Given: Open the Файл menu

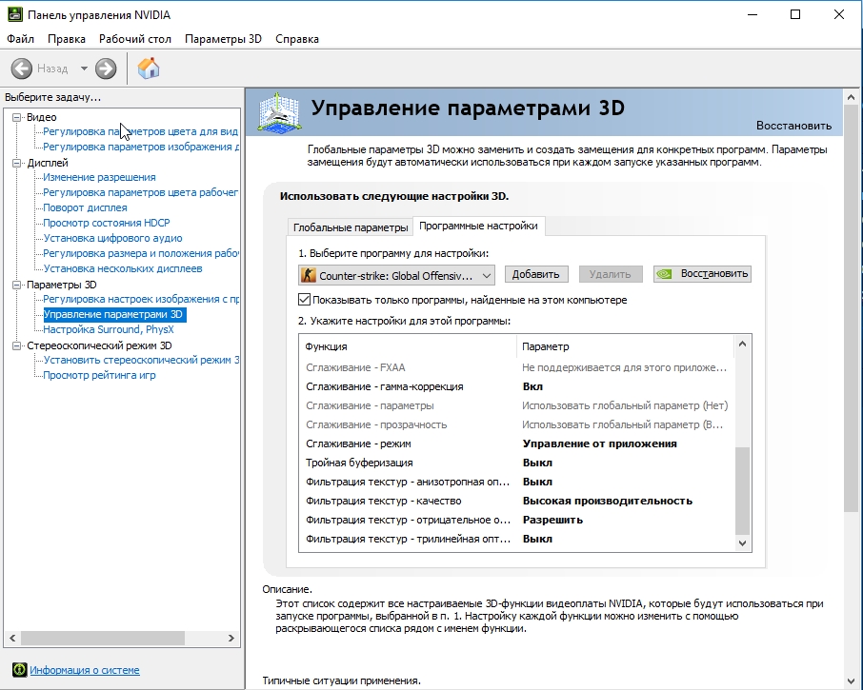Looking at the screenshot, I should [x=20, y=39].
